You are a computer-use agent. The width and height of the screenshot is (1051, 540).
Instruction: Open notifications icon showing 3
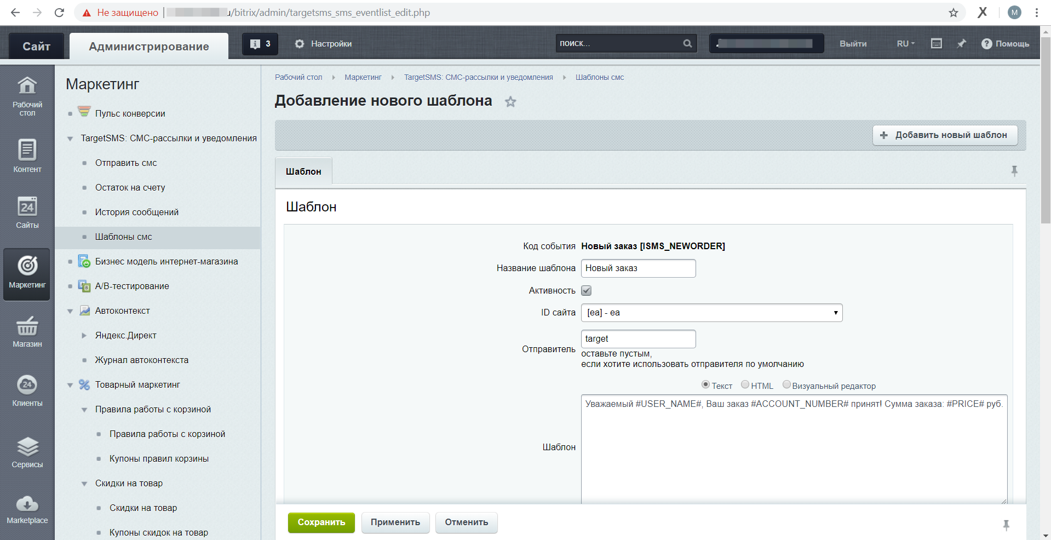click(260, 44)
